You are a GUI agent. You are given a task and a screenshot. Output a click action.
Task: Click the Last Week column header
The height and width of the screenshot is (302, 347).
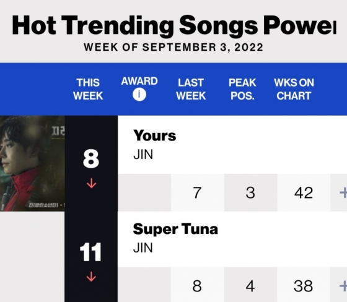pos(191,89)
